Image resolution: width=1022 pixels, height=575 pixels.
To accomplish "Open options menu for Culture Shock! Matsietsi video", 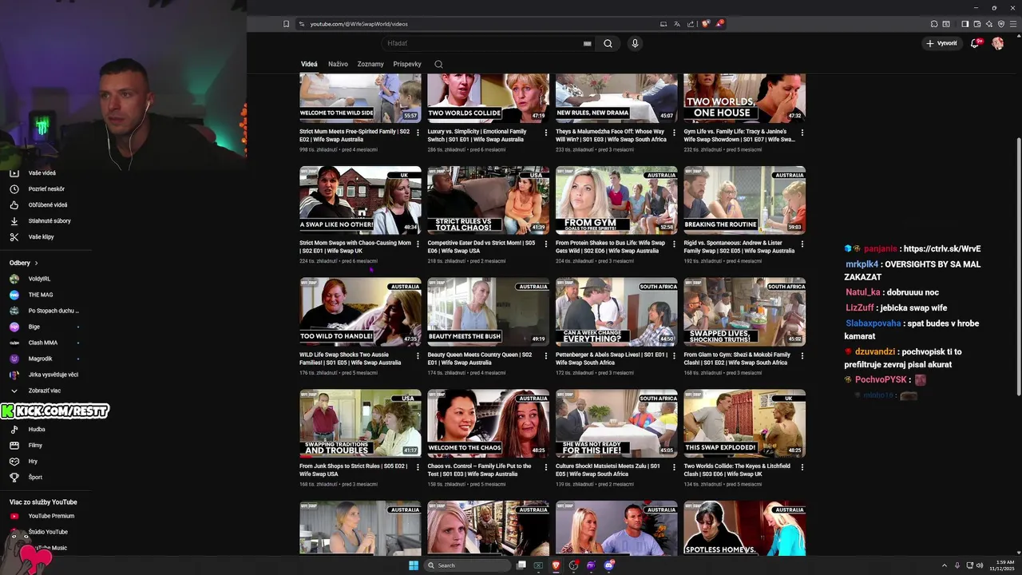I will click(x=674, y=467).
